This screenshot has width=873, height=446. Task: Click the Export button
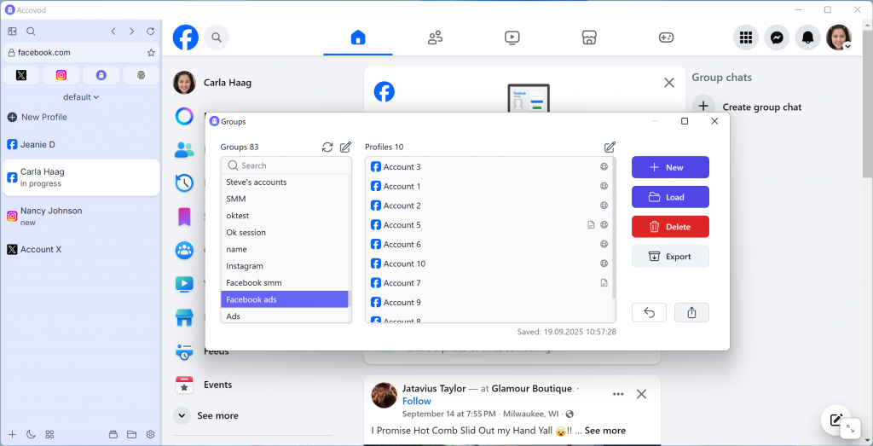click(670, 257)
